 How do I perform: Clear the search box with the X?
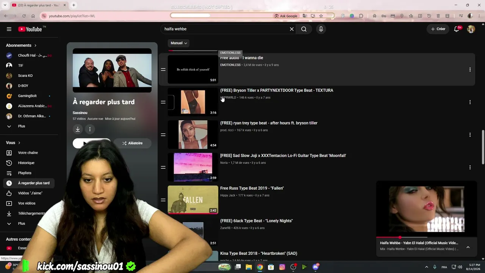pos(292,29)
